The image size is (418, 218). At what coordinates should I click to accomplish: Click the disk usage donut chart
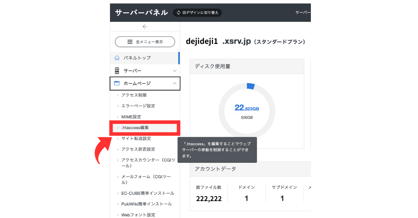pyautogui.click(x=247, y=111)
